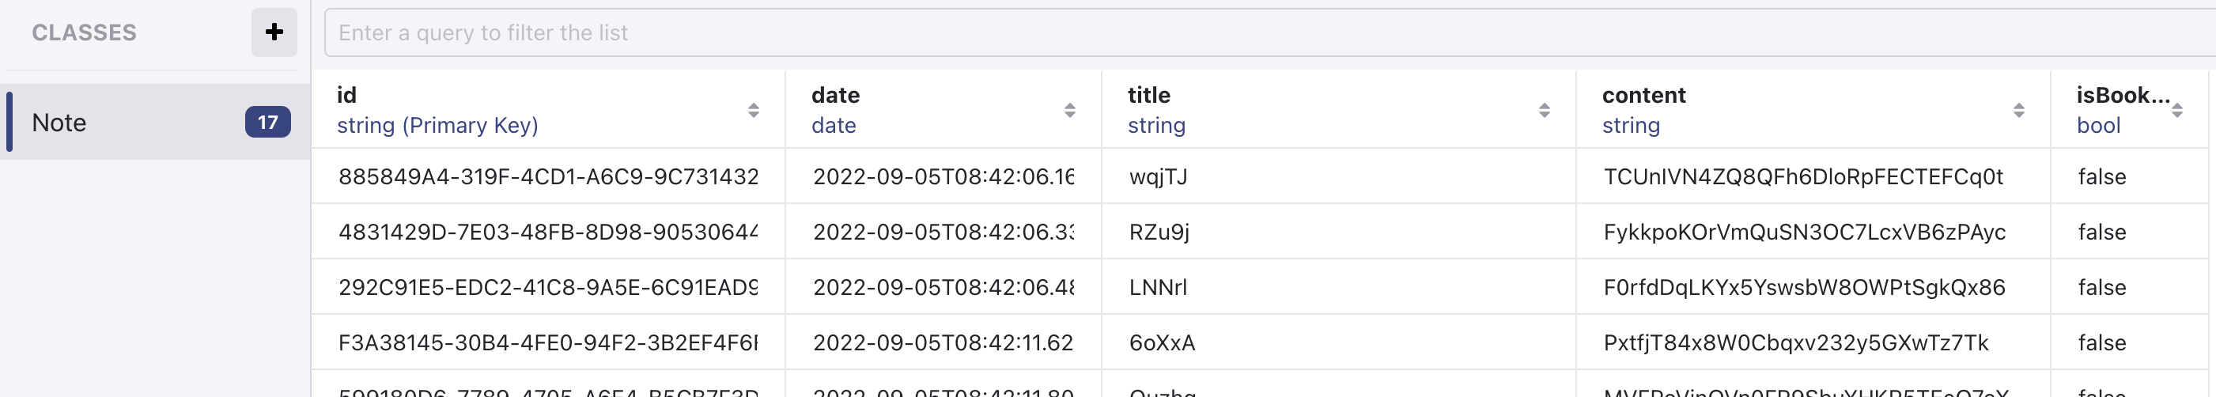This screenshot has width=2216, height=397.
Task: Select content cell starting TCUnIVN4ZQ8
Action: 1813,176
